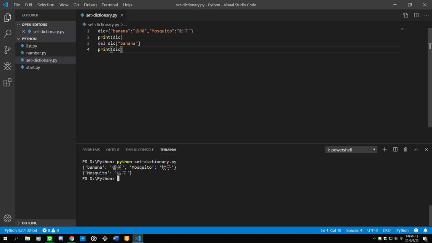Click the PowerShell prompt in the terminal
This screenshot has width=432, height=243.
point(98,178)
